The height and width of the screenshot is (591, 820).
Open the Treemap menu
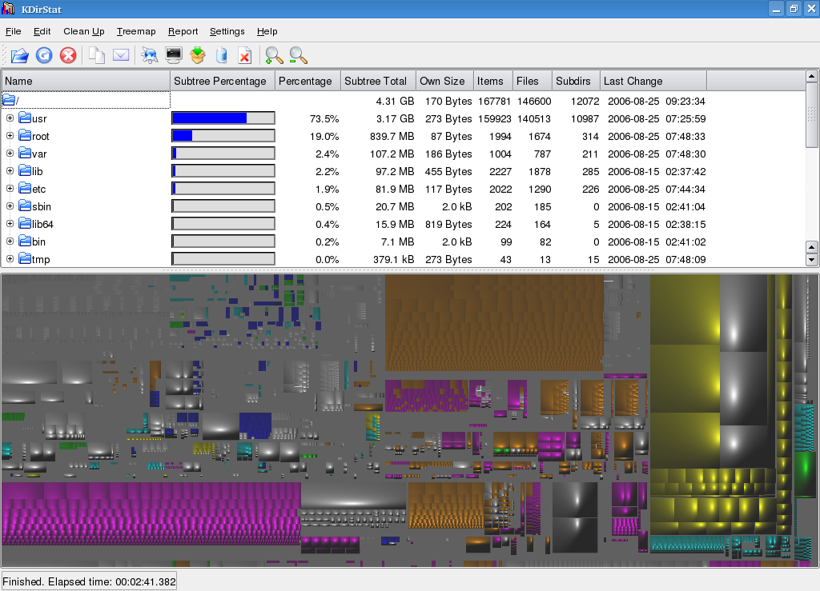[x=136, y=31]
